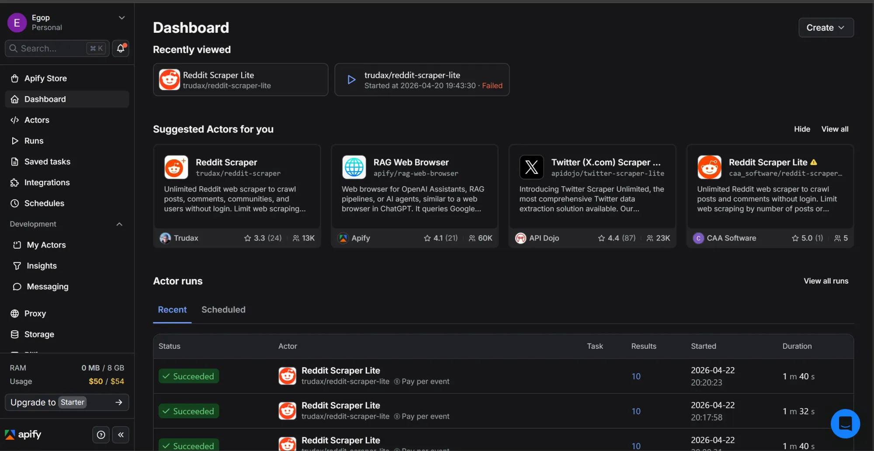Open the notifications bell icon
The width and height of the screenshot is (874, 451).
pos(121,48)
